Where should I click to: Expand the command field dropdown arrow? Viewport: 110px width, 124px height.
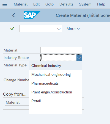(x=59, y=29)
